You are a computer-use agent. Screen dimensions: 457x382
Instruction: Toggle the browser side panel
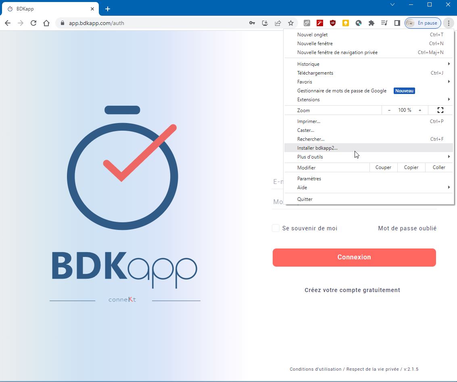click(397, 23)
